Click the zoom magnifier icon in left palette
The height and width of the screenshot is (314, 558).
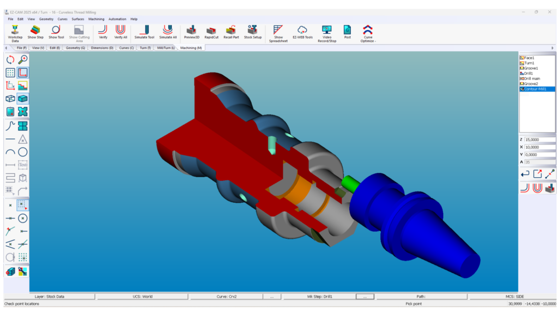point(23,59)
